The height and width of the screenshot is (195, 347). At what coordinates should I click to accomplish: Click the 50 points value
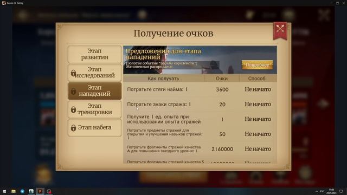pos(222,134)
